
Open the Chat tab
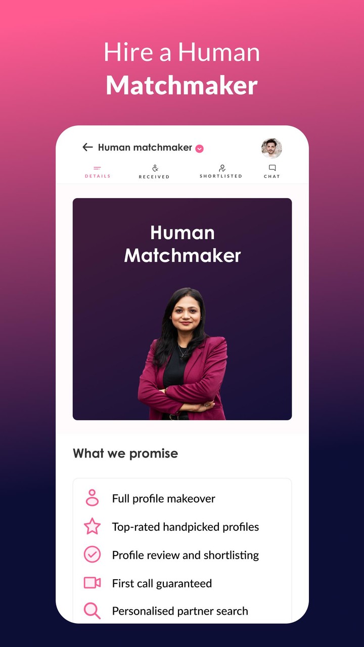[272, 172]
